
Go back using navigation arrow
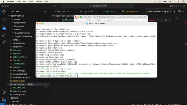pos(55,6)
